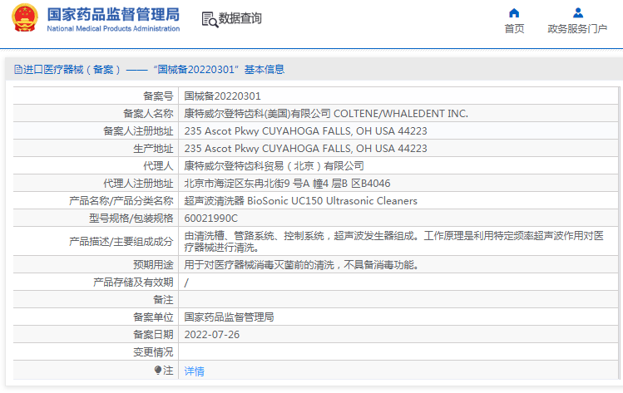The image size is (623, 393).
Task: Select the 进口医疗器械（备案）基本信息 heading
Action: (x=154, y=70)
